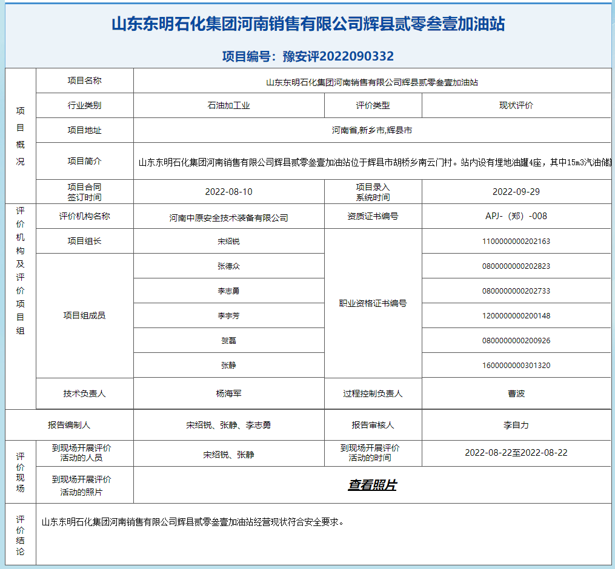Viewport: 615px width, 569px height.
Task: Click the 项目名称 label cell
Action: (85, 81)
